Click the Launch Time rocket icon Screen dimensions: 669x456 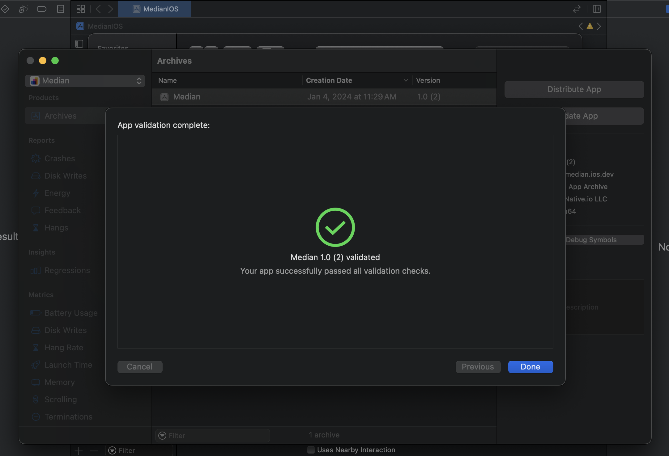(x=36, y=365)
